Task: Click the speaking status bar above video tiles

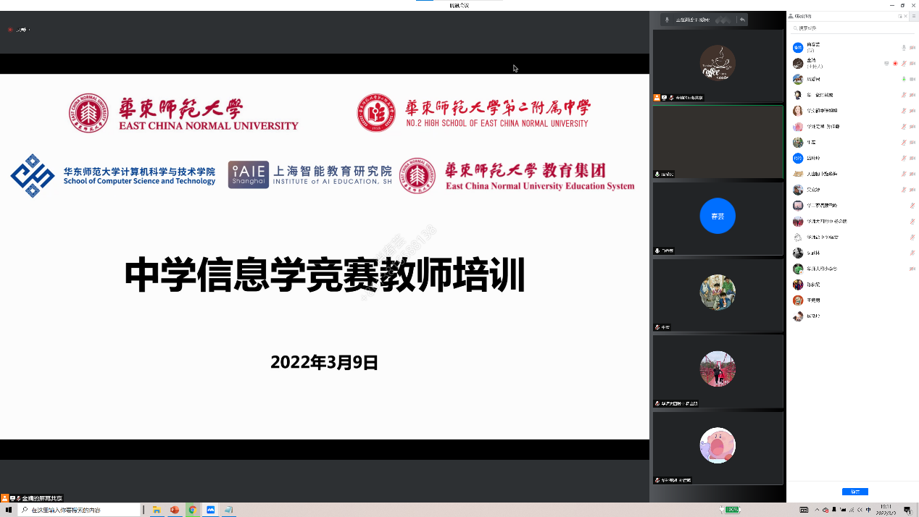Action: coord(694,20)
